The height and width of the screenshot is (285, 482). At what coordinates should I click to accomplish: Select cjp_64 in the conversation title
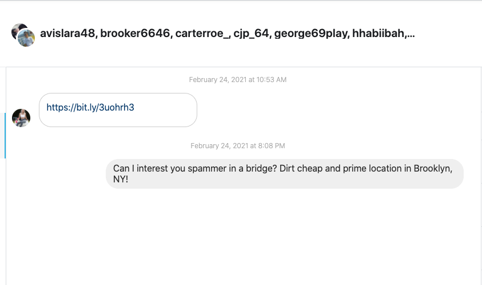point(252,34)
